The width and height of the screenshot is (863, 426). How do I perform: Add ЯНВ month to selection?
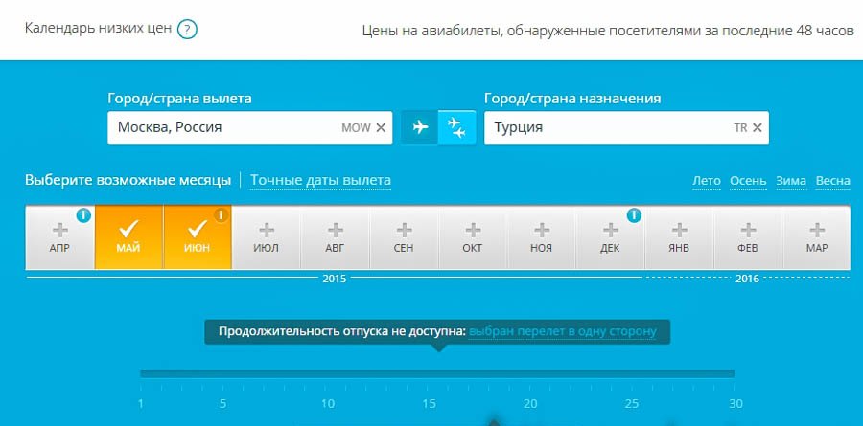click(679, 237)
